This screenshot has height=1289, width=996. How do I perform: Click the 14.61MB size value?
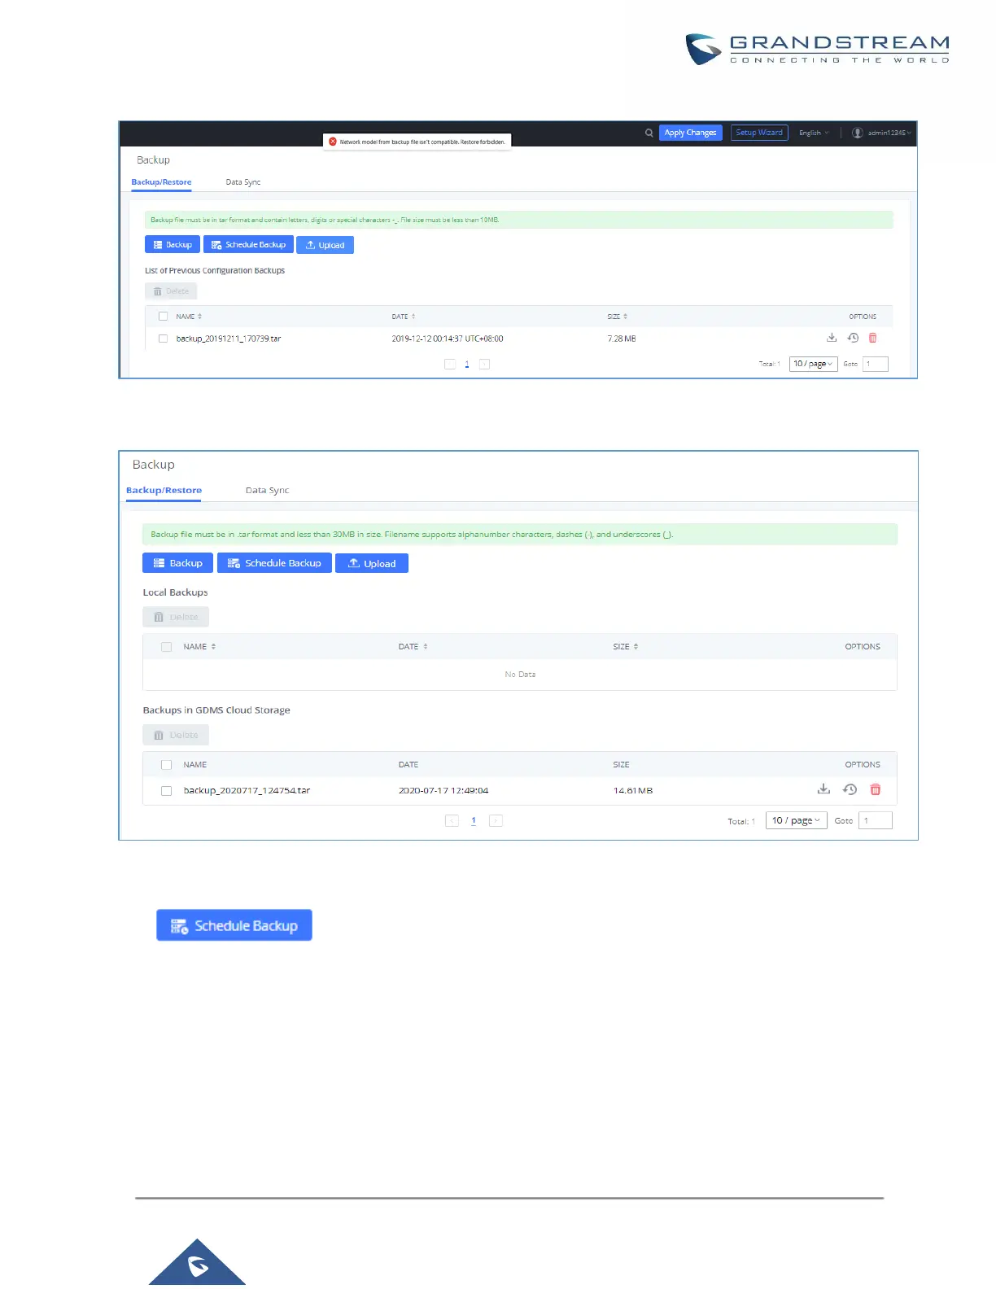tap(633, 790)
